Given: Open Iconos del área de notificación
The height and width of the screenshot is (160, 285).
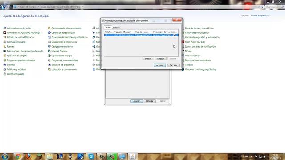Looking at the screenshot, I should (x=200, y=46).
